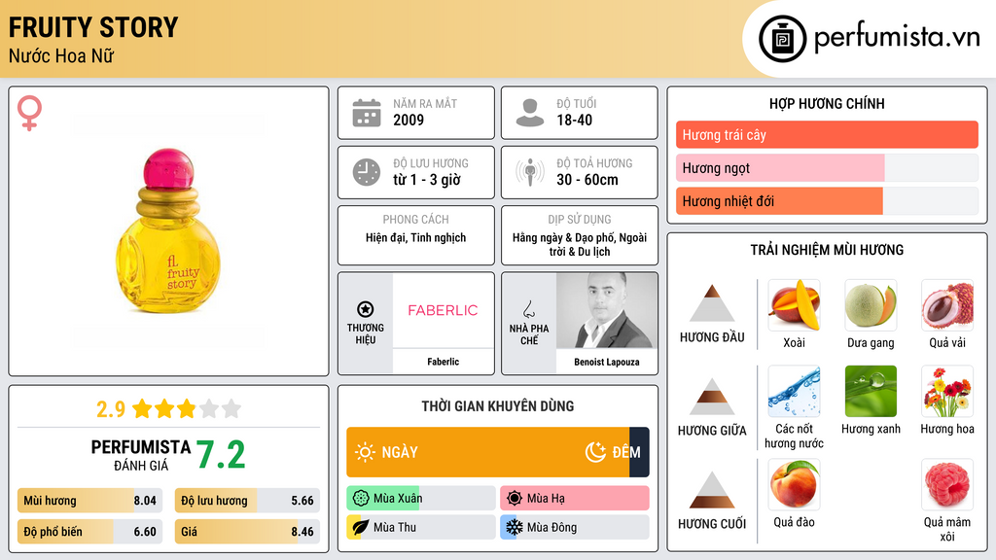Click the snowflake icon for Mùa Đông
Viewport: 996px width, 560px height.
pyautogui.click(x=515, y=528)
